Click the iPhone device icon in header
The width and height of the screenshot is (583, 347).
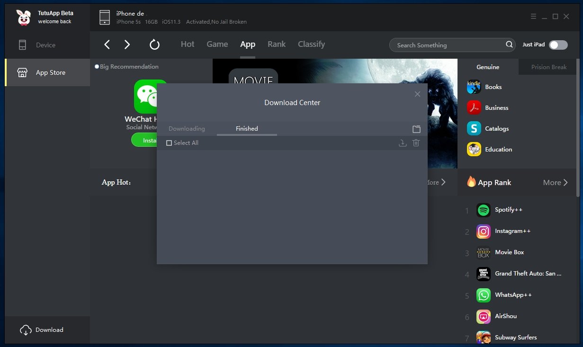[x=105, y=18]
